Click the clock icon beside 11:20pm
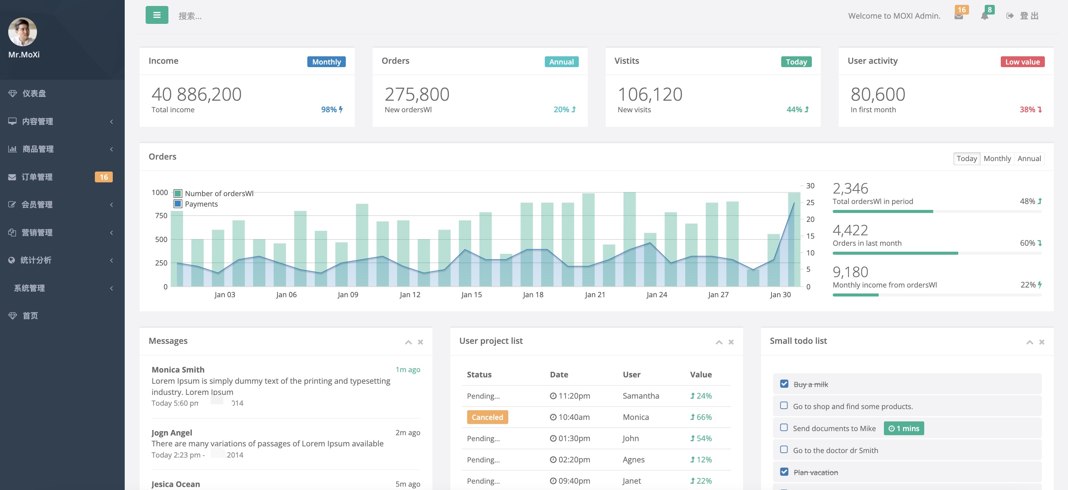 553,396
